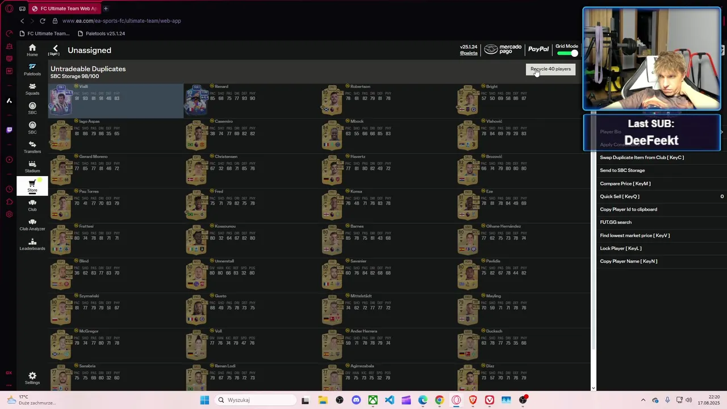Open FUT.GG search option
The width and height of the screenshot is (727, 409).
[x=616, y=222]
